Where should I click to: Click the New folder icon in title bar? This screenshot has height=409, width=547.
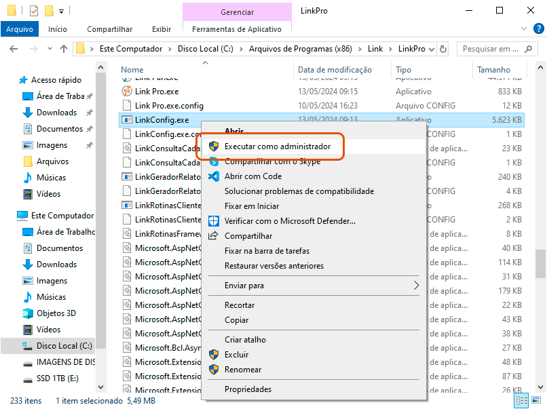tap(49, 11)
